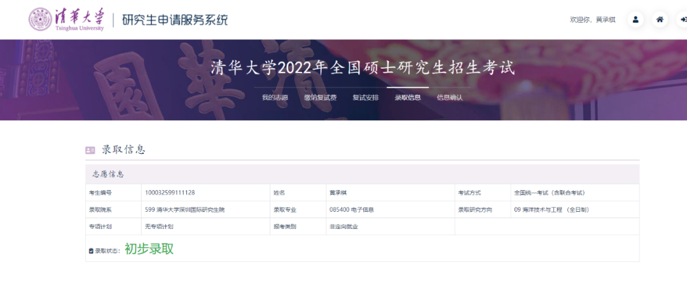Select candidate number 100032599111128
The height and width of the screenshot is (290, 687).
(x=170, y=193)
